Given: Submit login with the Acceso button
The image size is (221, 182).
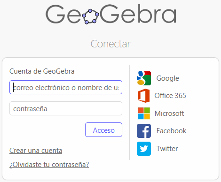Looking at the screenshot, I should point(103,130).
